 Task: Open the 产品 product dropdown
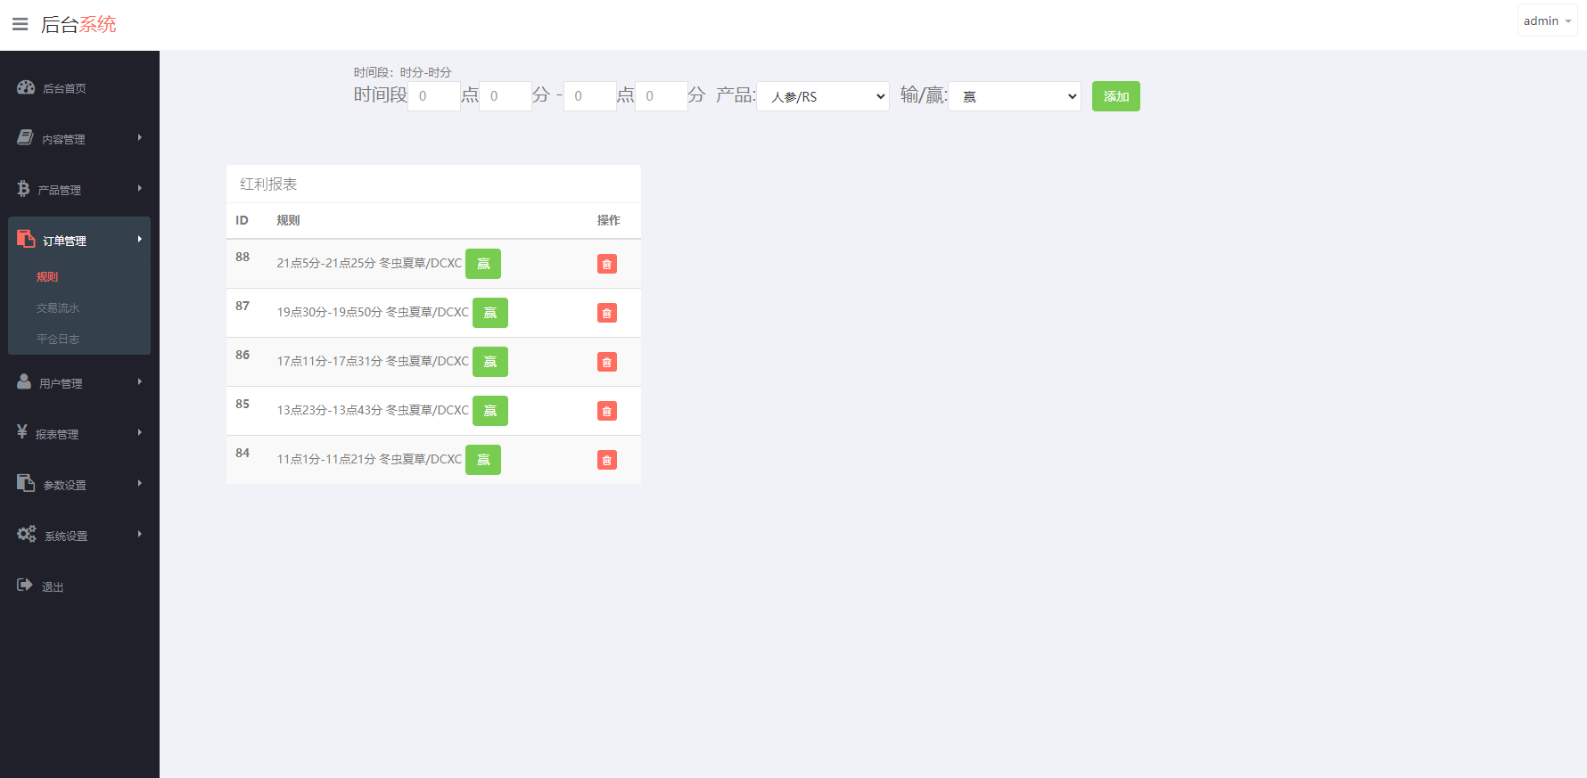tap(822, 96)
